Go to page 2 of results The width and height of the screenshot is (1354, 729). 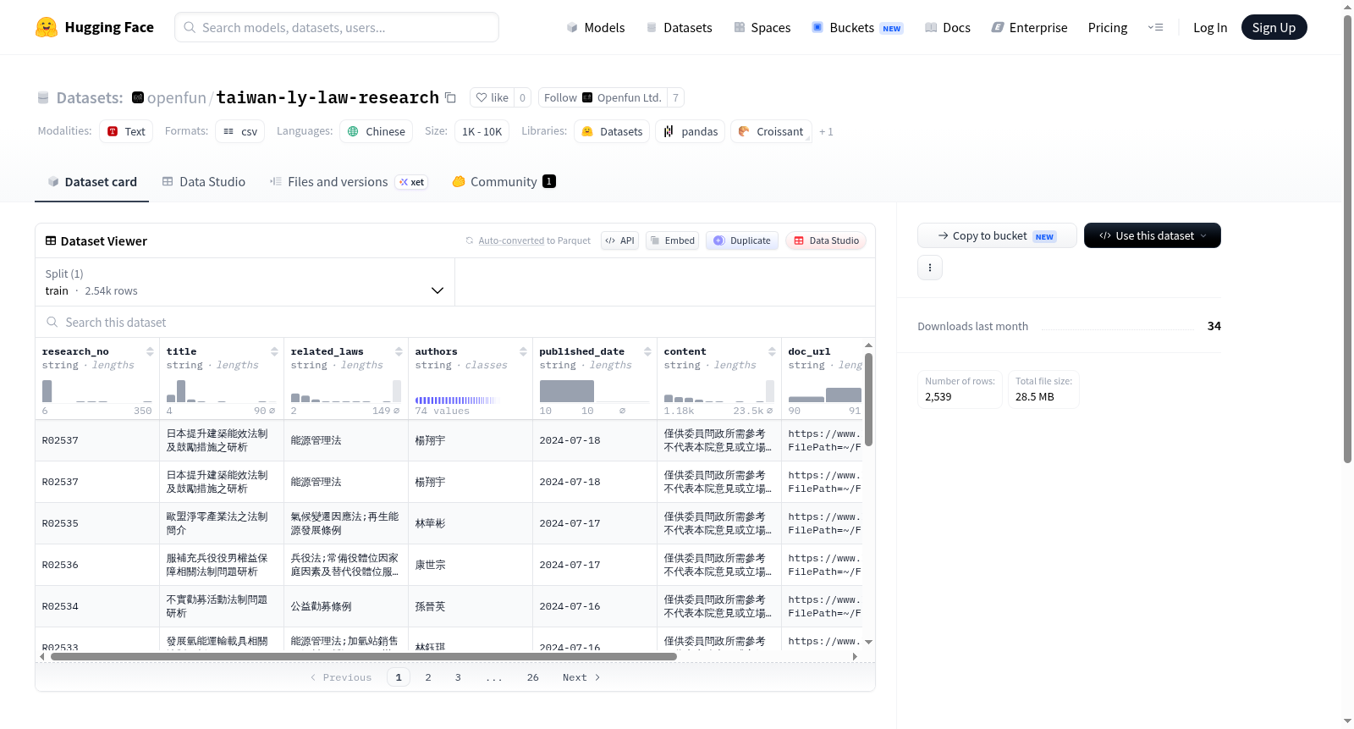428,677
